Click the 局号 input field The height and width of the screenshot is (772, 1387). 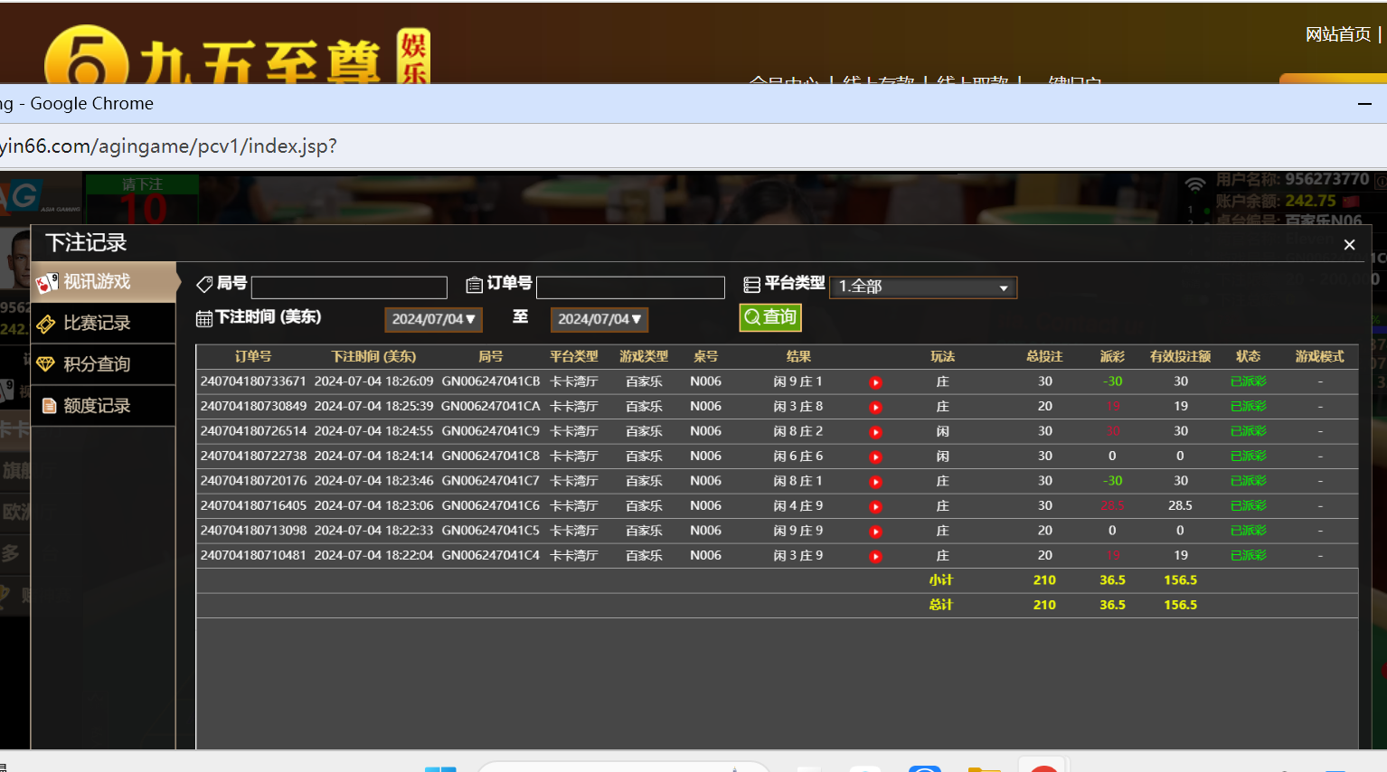point(349,287)
